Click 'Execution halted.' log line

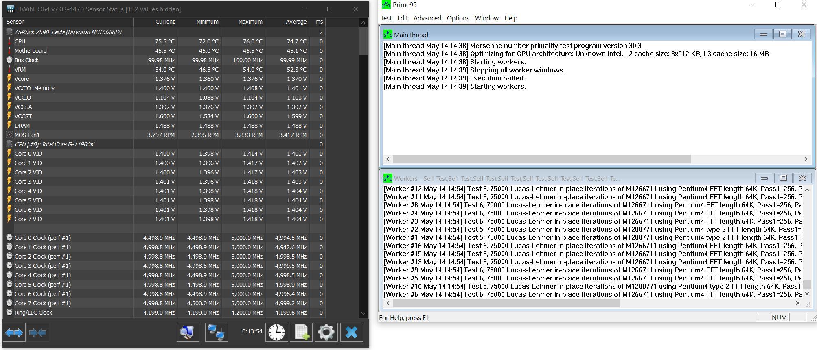click(454, 78)
